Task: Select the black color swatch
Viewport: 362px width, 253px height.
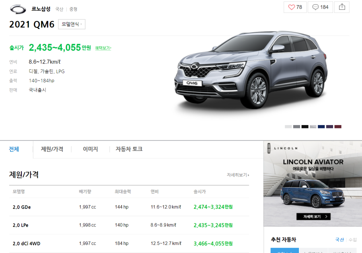Action: click(305, 126)
